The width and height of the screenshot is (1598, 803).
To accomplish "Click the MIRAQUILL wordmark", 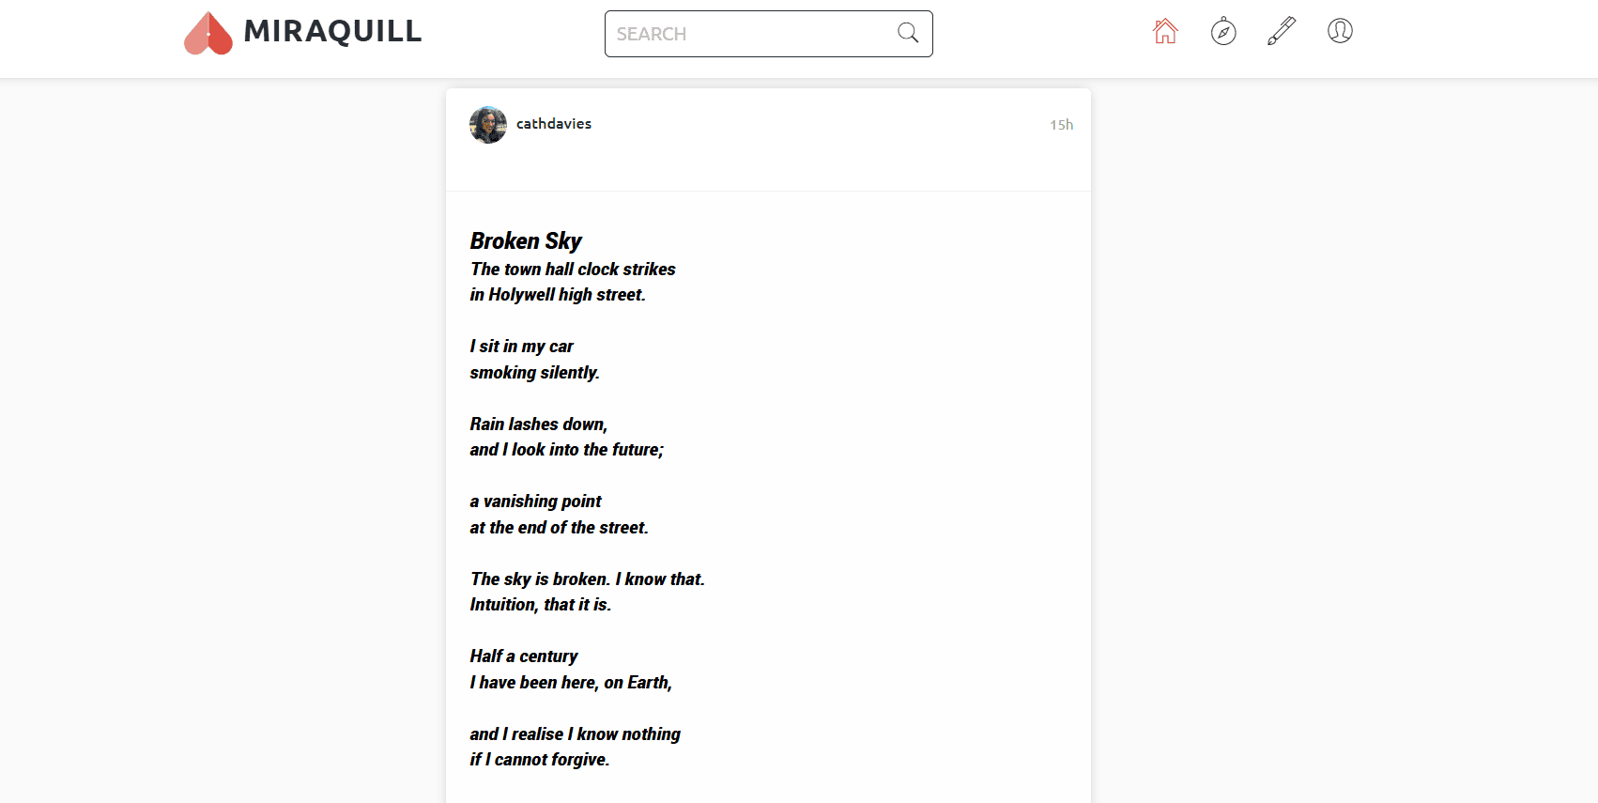I will [x=331, y=31].
